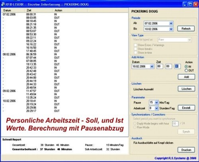
Task: Select the OUT action radio button
Action: 186,70
